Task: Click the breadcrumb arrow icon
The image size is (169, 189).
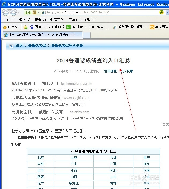Action: pyautogui.click(x=11, y=46)
